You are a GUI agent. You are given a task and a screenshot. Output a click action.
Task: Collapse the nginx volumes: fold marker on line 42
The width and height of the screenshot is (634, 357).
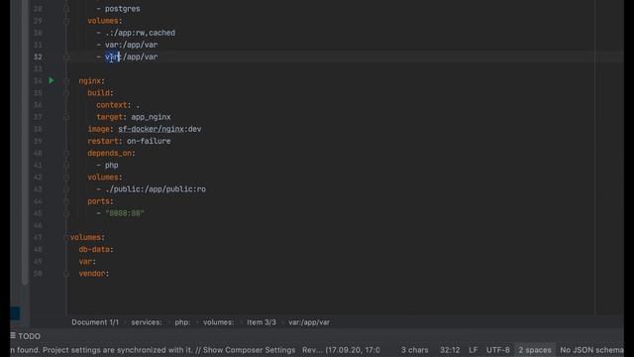click(x=66, y=178)
